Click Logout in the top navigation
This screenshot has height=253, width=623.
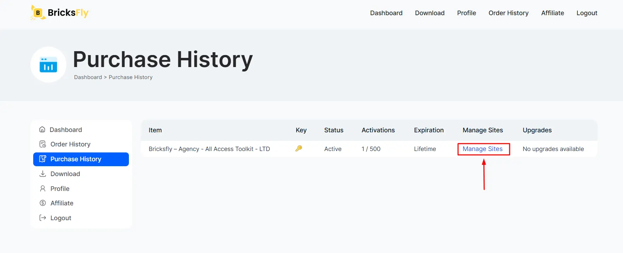[587, 13]
